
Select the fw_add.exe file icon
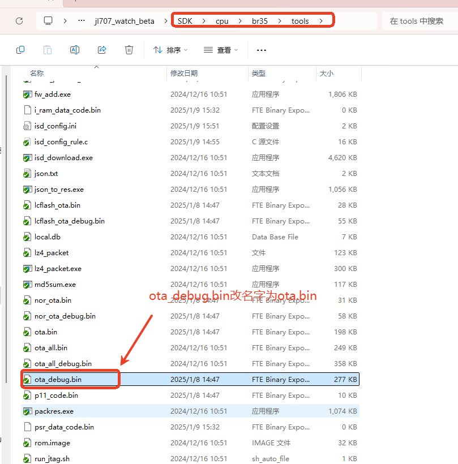pos(27,94)
